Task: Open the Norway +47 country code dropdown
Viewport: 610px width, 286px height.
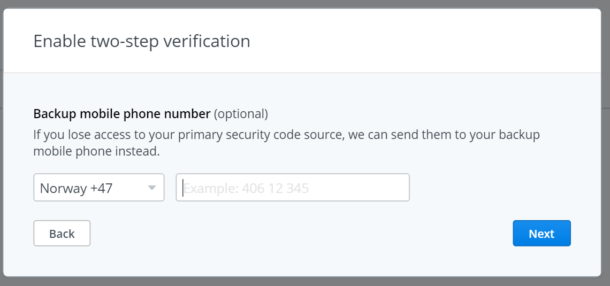Action: [99, 188]
